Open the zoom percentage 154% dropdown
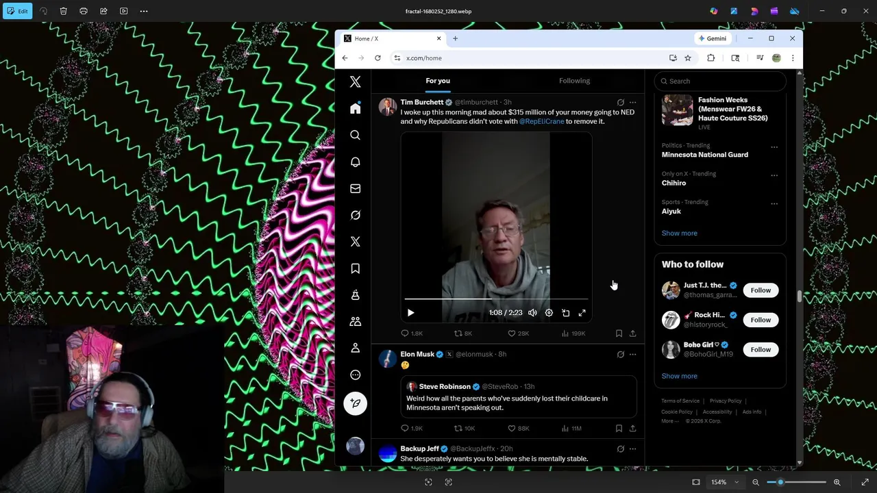Screen dimensions: 877x493 coord(725,482)
